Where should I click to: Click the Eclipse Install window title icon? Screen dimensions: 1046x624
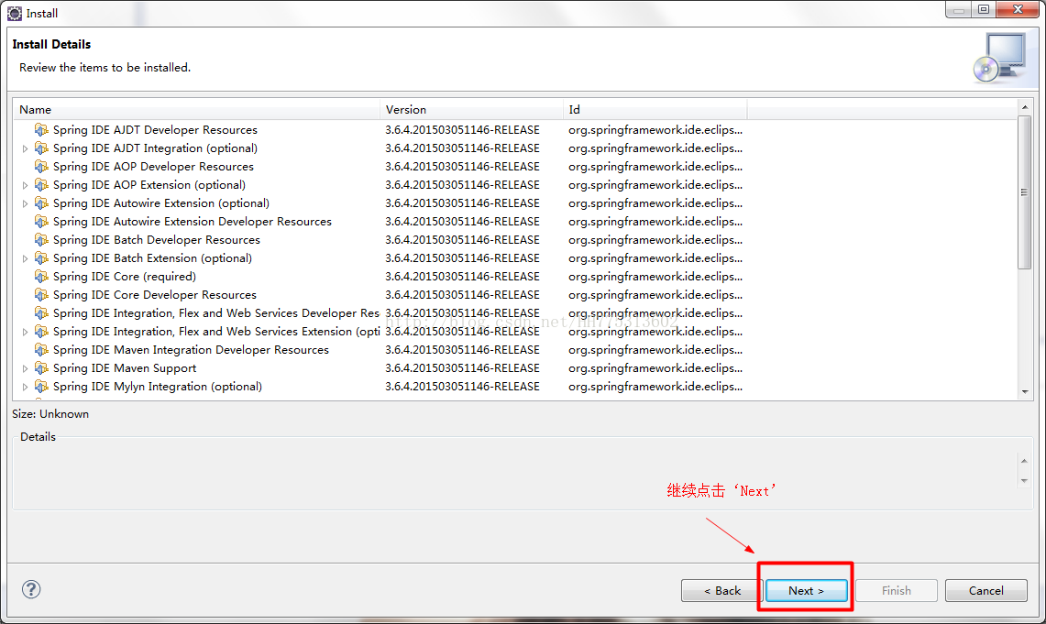14,14
